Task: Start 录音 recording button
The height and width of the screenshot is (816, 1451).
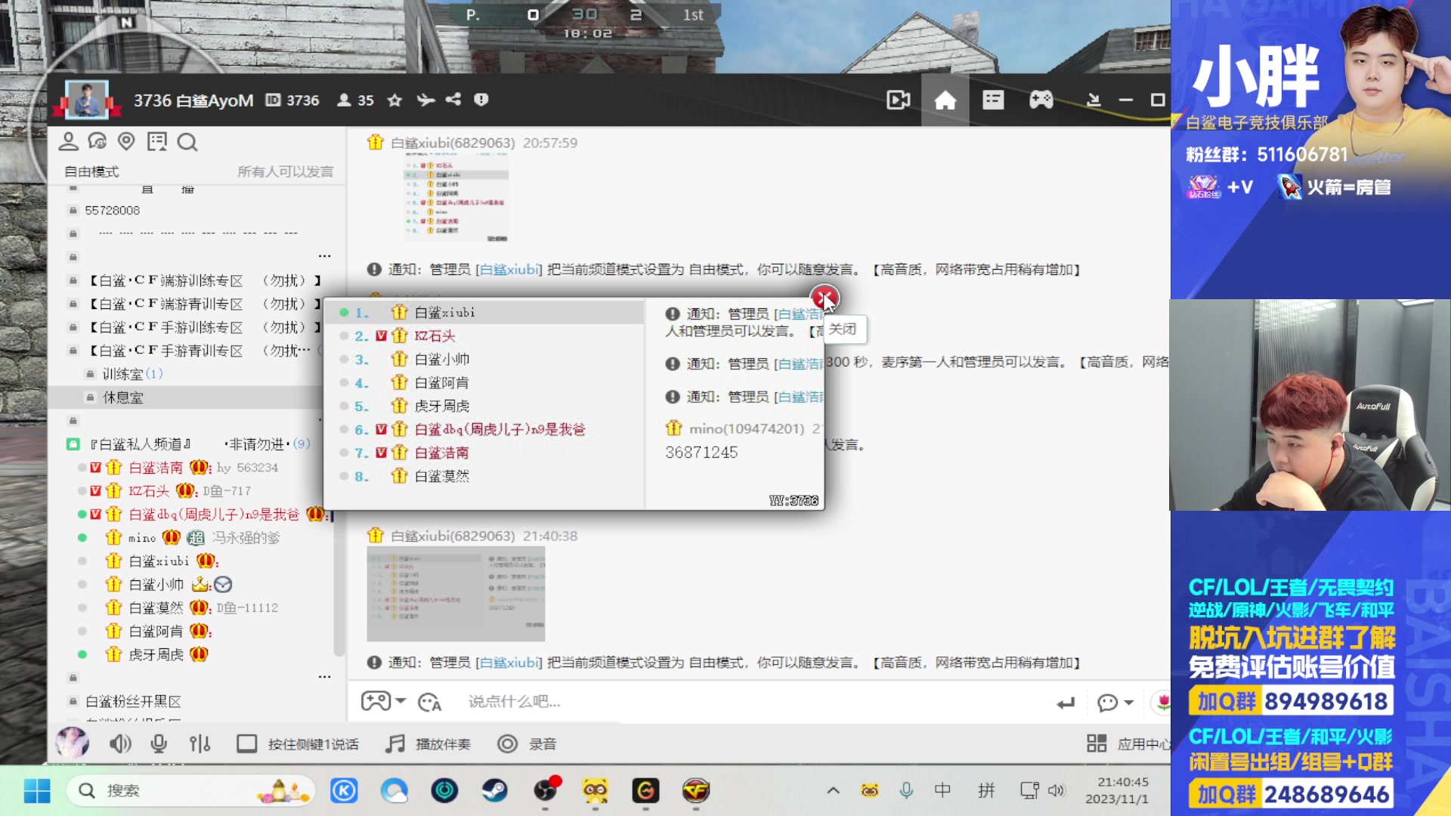Action: (x=527, y=744)
